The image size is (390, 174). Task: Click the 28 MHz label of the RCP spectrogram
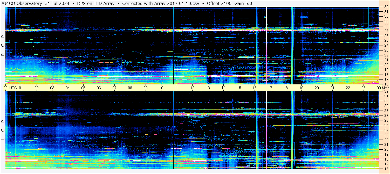[386, 26]
